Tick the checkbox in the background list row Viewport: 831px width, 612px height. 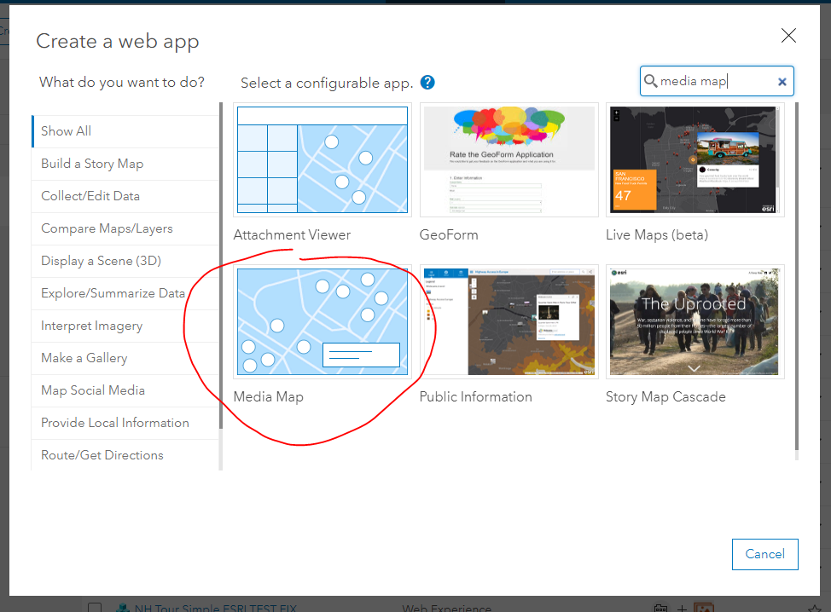95,608
